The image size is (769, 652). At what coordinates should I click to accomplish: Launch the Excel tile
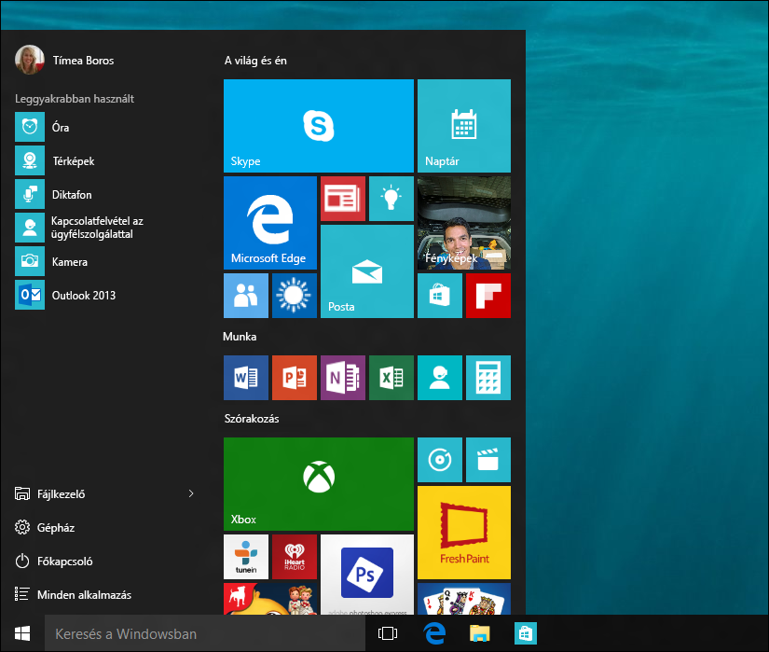(x=391, y=378)
